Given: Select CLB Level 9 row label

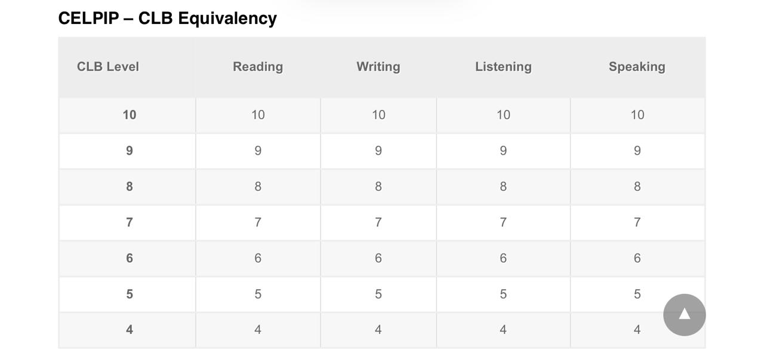Looking at the screenshot, I should pyautogui.click(x=129, y=150).
